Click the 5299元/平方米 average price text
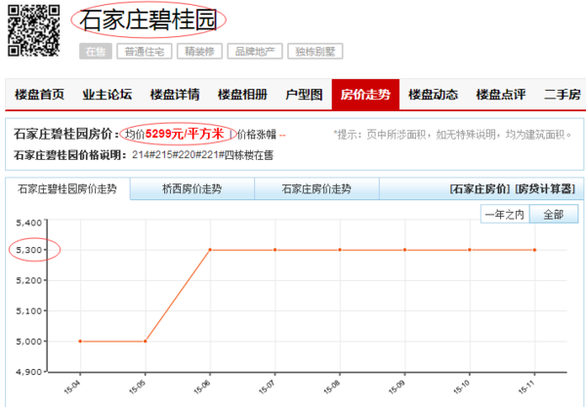This screenshot has height=407, width=586. point(185,134)
